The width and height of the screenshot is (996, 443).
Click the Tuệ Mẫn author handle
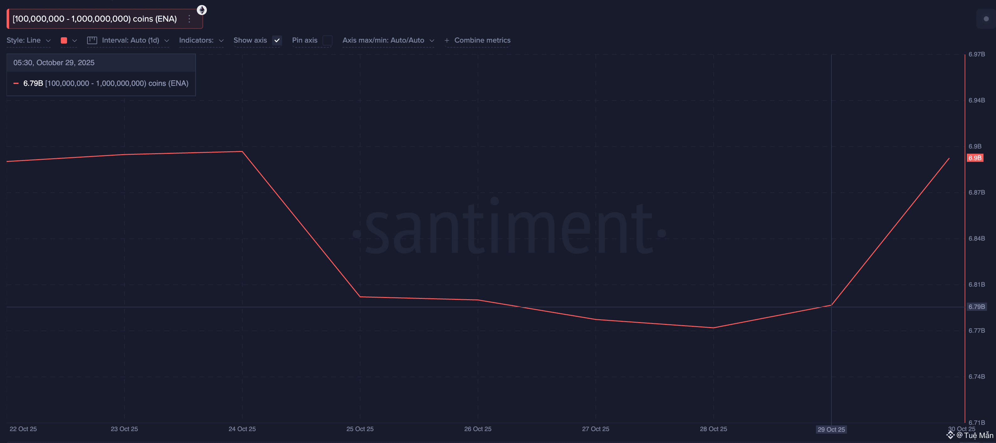coord(978,435)
